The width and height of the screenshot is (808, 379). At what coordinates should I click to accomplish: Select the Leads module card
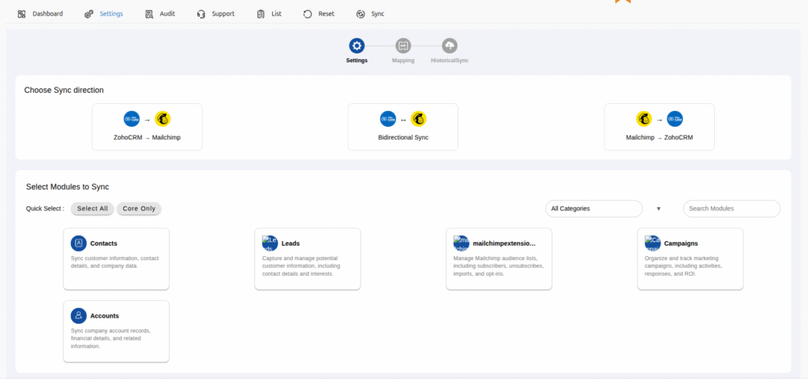point(308,259)
